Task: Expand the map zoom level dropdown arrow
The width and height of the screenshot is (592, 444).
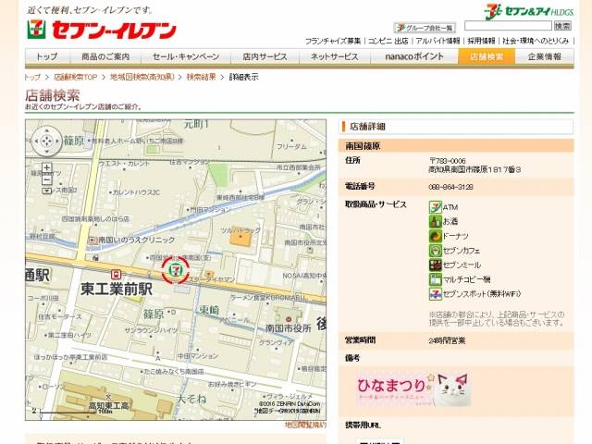Action: pos(46,191)
